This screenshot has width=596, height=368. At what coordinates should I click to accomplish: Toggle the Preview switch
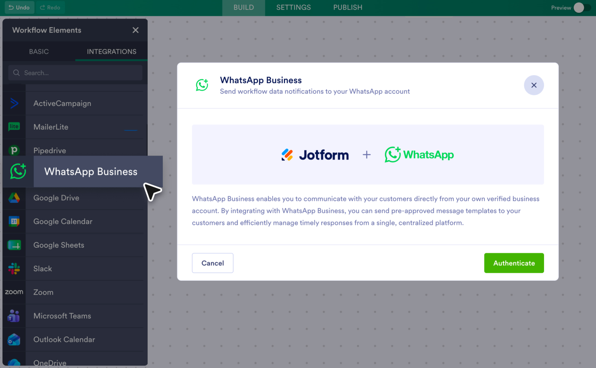pyautogui.click(x=582, y=8)
